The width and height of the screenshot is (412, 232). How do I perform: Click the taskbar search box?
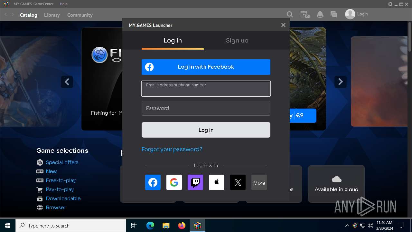(71, 226)
